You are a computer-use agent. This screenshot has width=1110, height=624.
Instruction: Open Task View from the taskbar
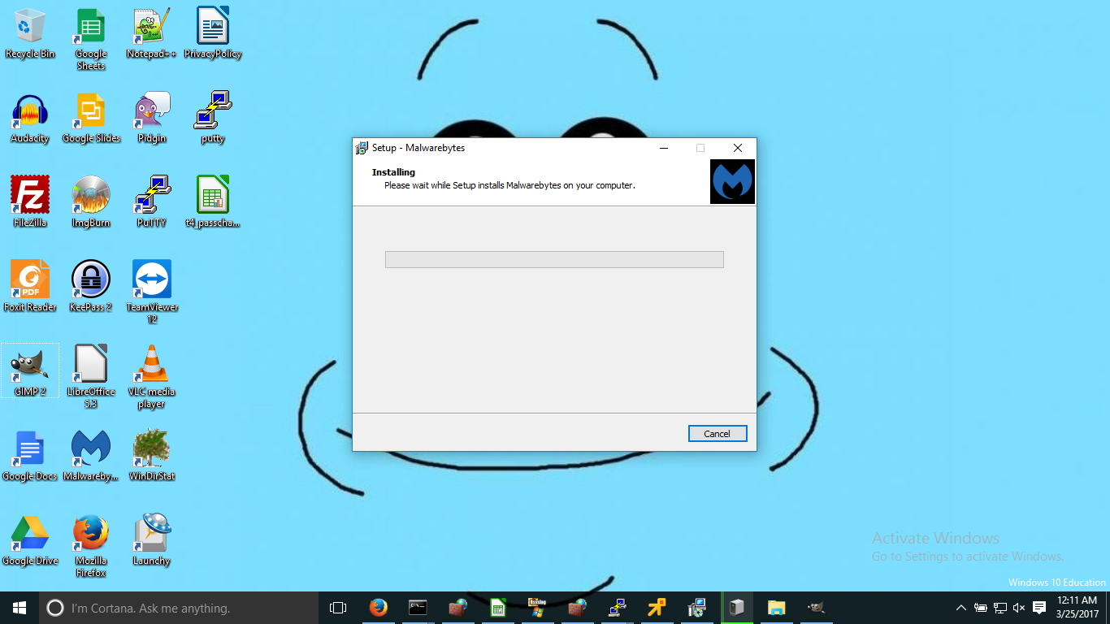pyautogui.click(x=338, y=608)
